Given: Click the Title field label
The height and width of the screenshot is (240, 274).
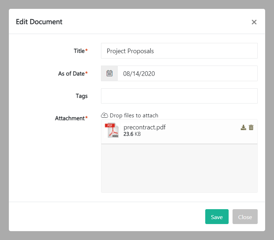Looking at the screenshot, I should 79,51.
